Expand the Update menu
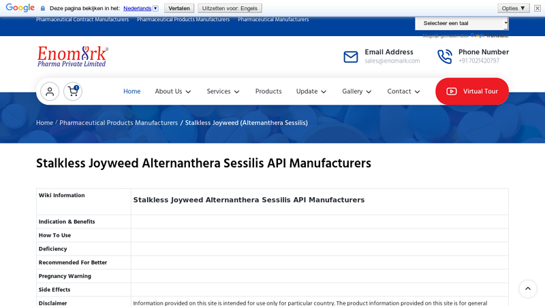Viewport: 545px width, 306px height. click(x=311, y=91)
